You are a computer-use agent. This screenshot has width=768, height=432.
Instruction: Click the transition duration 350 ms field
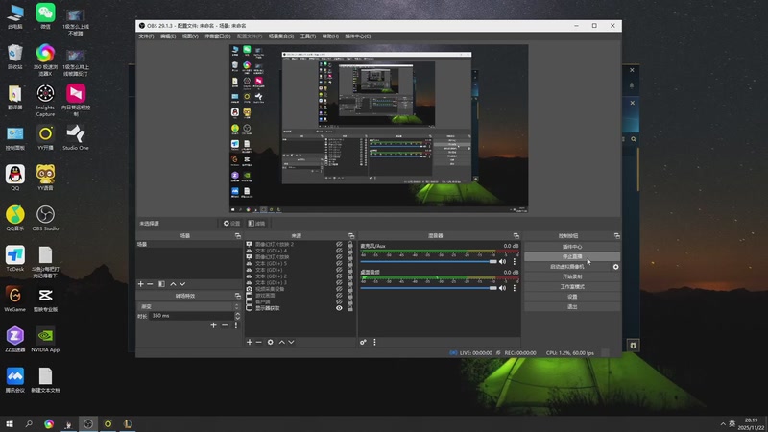[x=191, y=316]
